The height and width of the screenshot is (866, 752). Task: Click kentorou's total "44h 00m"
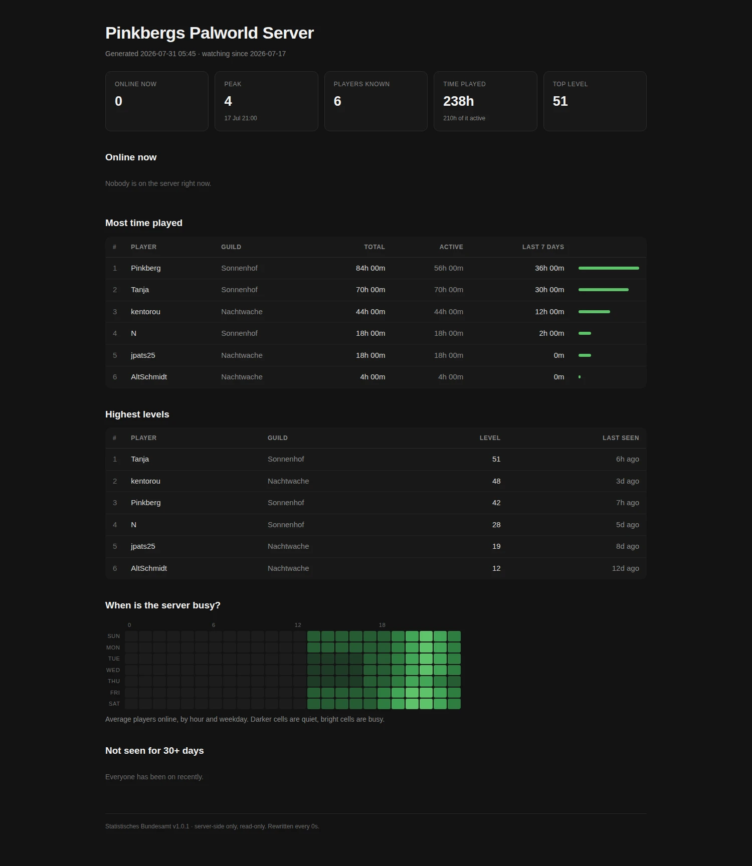370,312
